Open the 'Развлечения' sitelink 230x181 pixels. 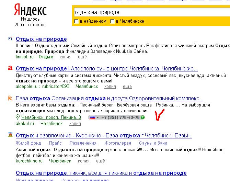(83, 143)
